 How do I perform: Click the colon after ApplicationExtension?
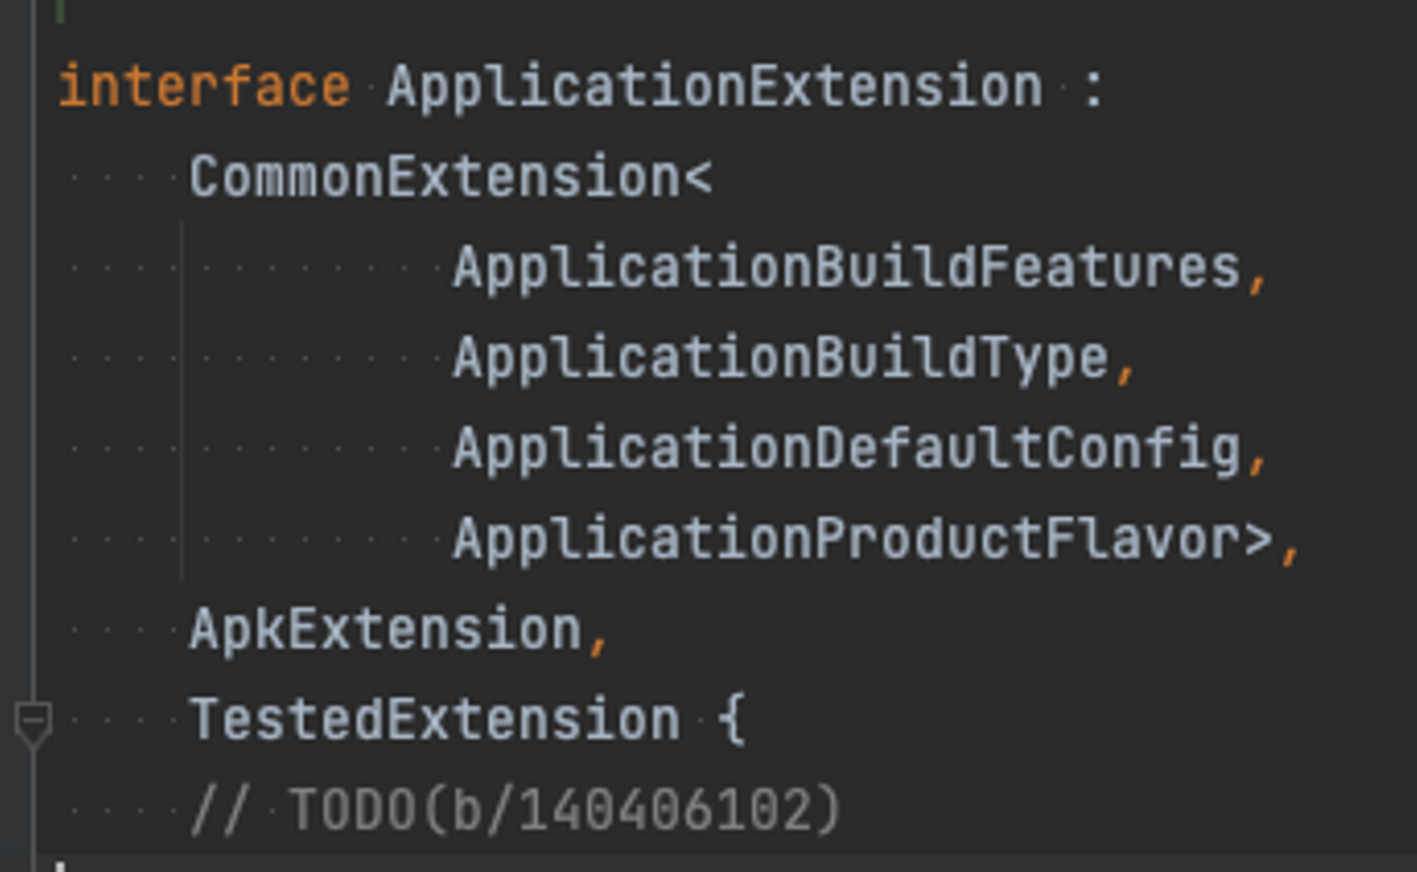[1092, 88]
